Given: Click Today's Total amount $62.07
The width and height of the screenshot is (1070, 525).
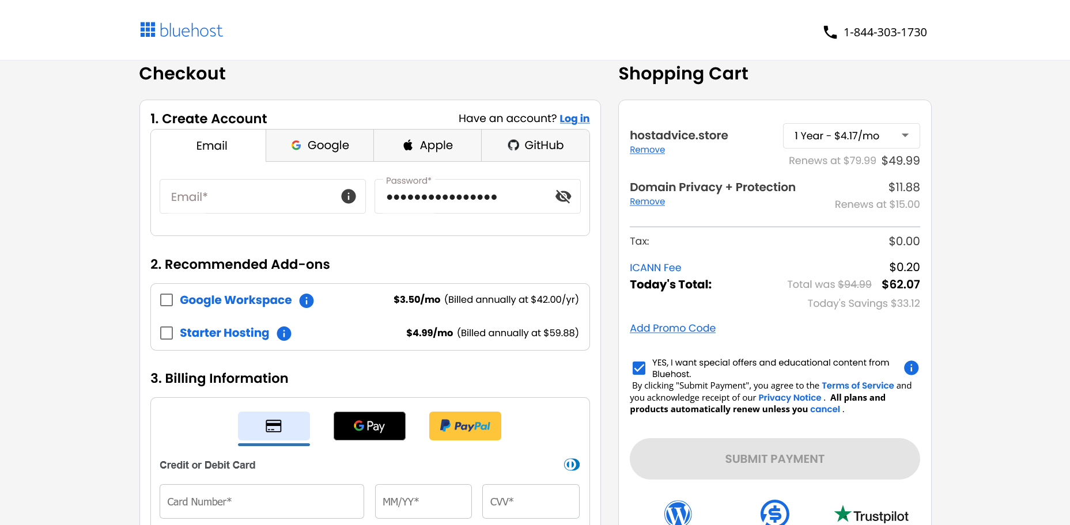Looking at the screenshot, I should pos(901,284).
